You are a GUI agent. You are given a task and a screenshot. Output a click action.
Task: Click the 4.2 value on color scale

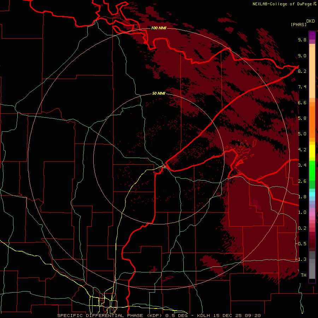pos(302,150)
